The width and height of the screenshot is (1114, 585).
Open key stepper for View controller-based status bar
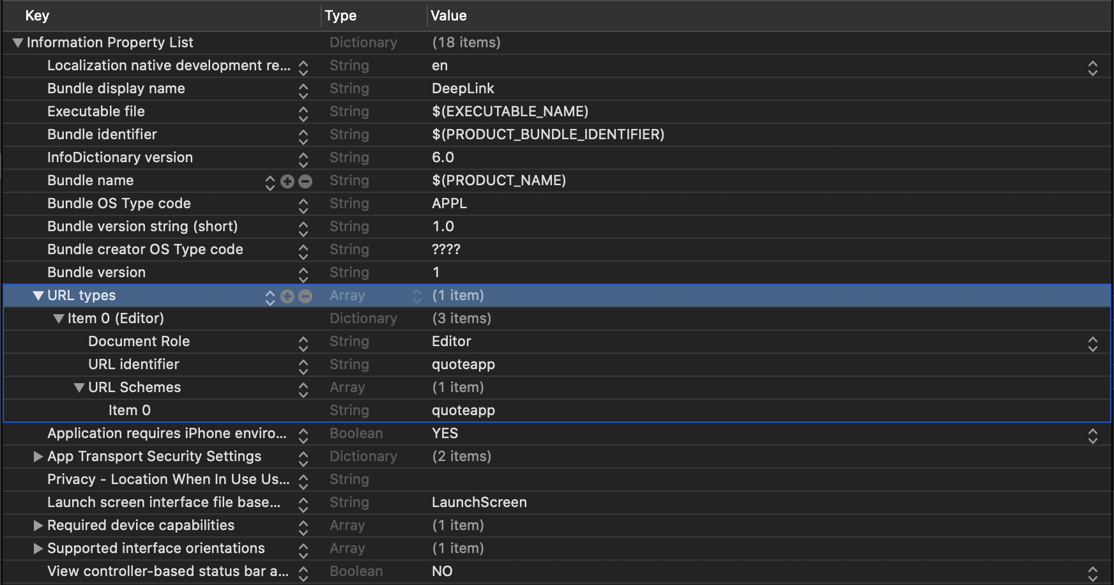coord(303,574)
